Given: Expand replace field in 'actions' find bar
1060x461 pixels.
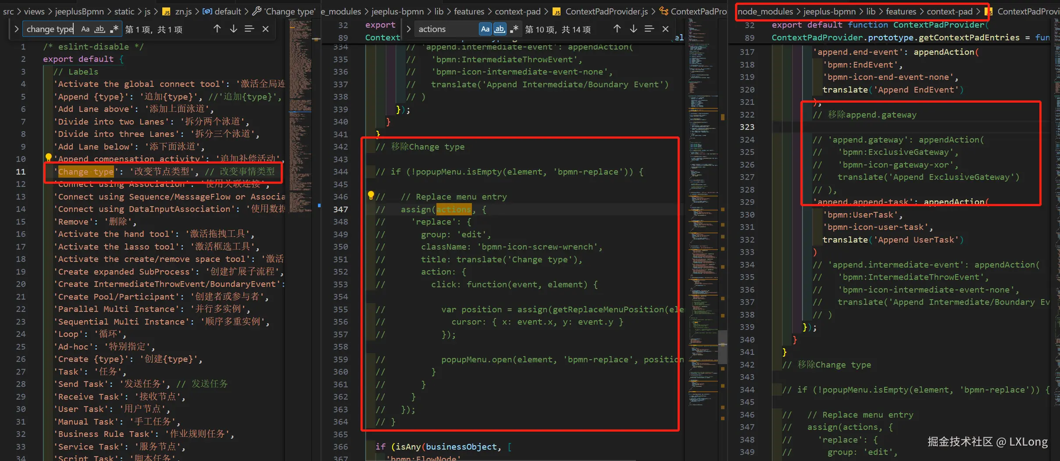Looking at the screenshot, I should click(x=408, y=29).
